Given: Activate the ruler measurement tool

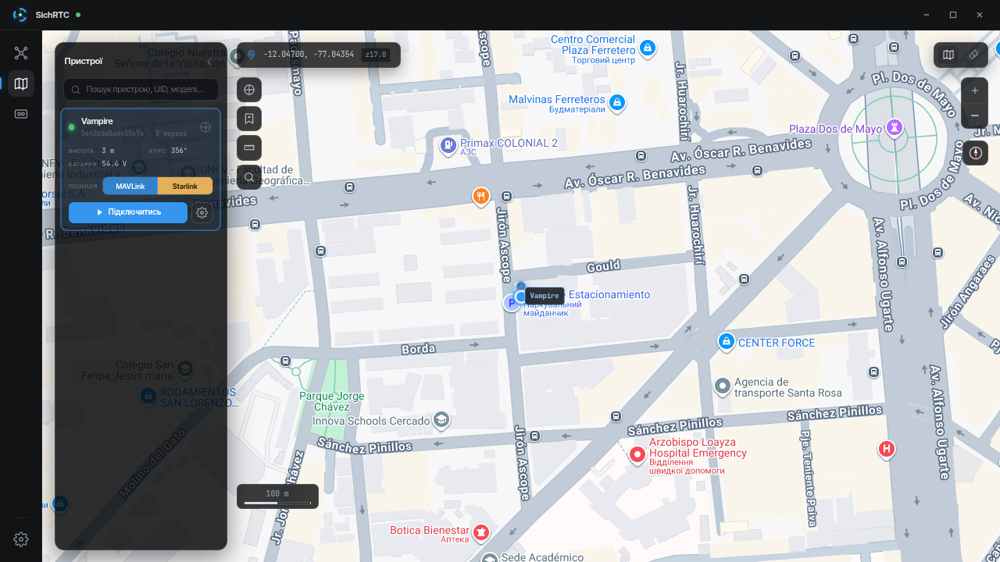Looking at the screenshot, I should pos(249,148).
